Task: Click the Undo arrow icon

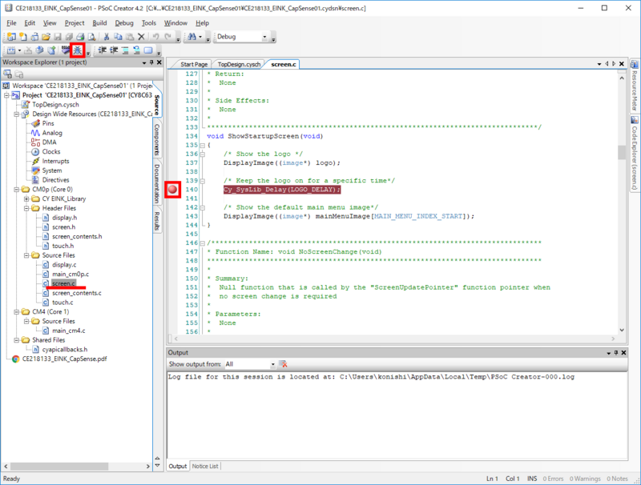Action: click(x=155, y=37)
